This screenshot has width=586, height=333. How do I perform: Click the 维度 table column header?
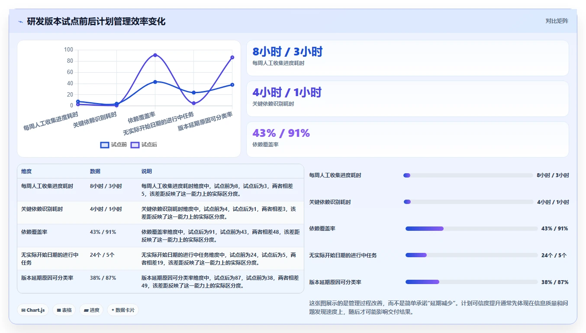pyautogui.click(x=26, y=171)
